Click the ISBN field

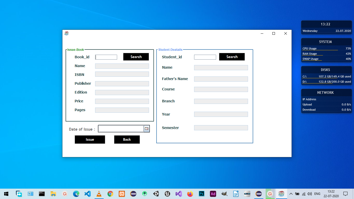click(x=122, y=74)
